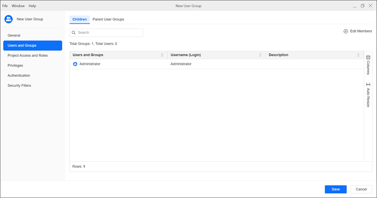377x198 pixels.
Task: Cancel the user group dialog
Action: [x=361, y=189]
